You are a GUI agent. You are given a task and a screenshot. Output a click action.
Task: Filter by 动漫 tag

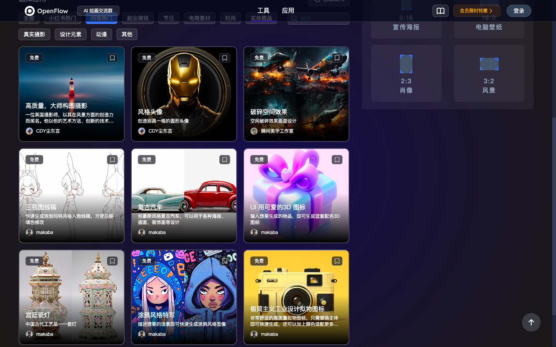(x=102, y=34)
